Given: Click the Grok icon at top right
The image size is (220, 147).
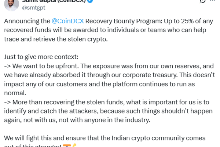Looking at the screenshot, I should click(202, 1).
